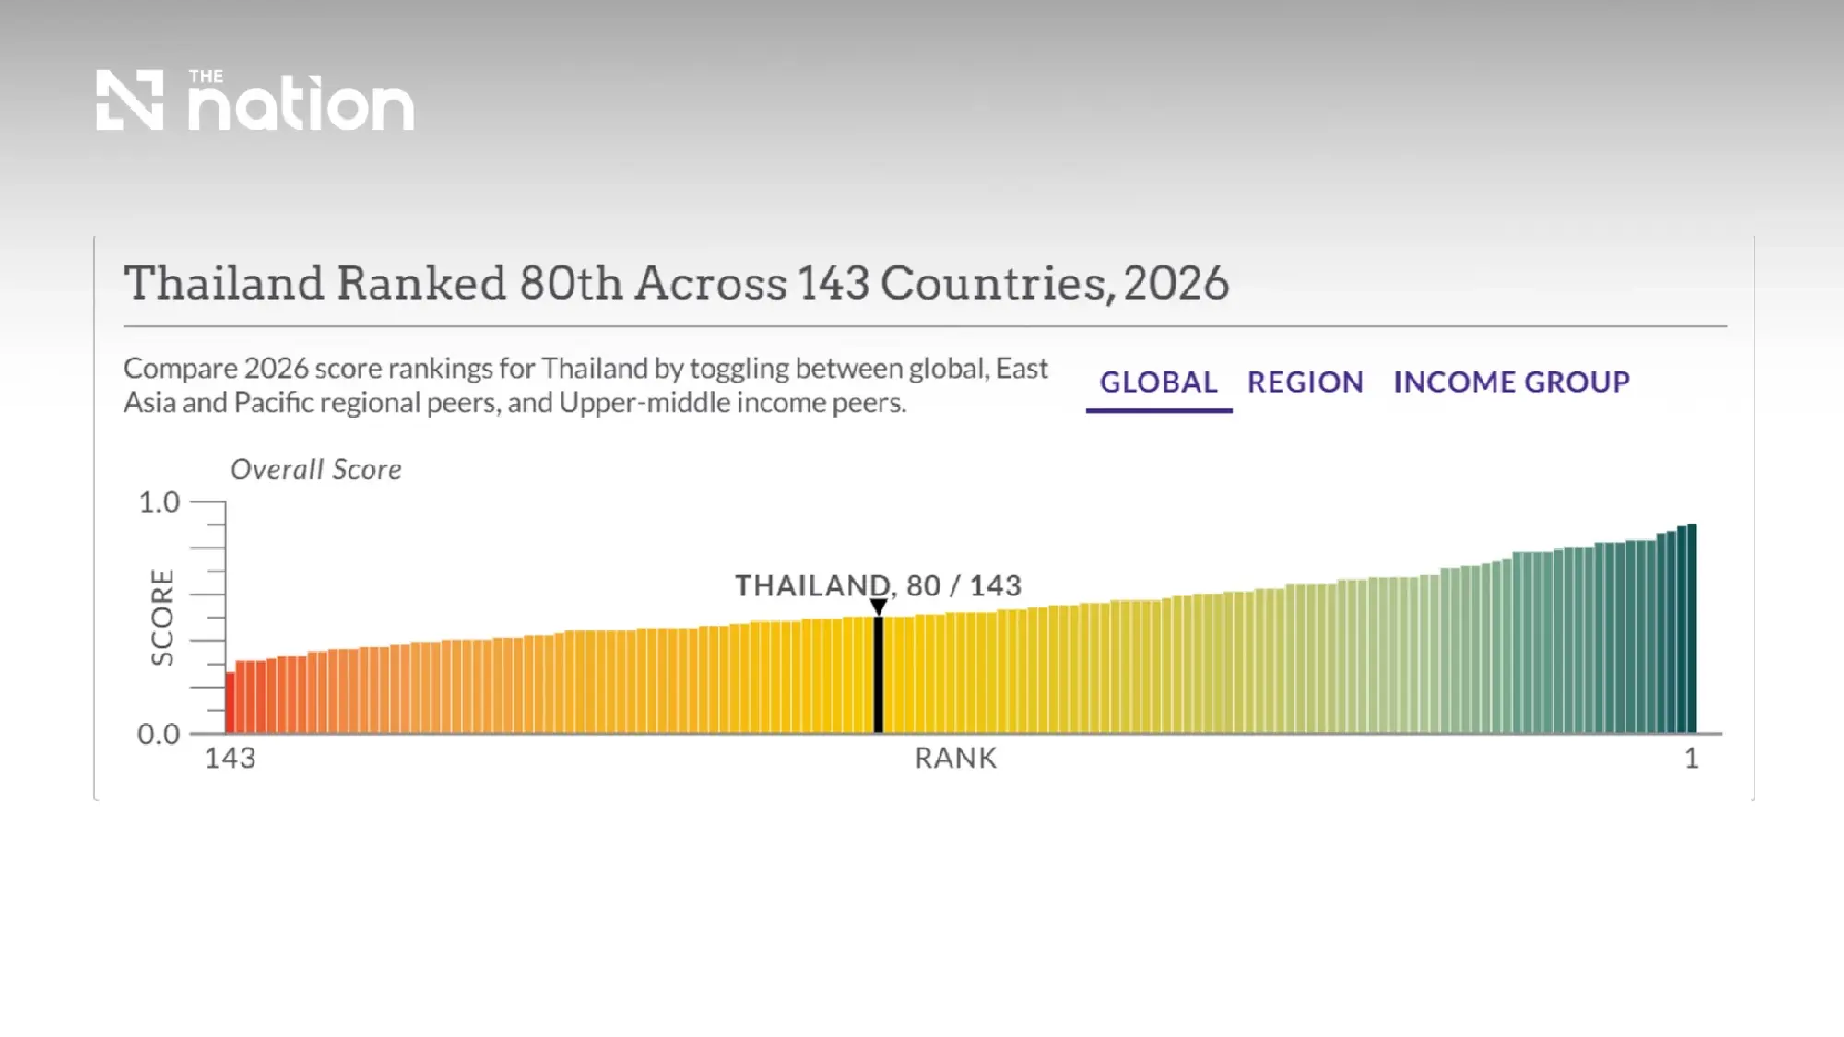Screen dimensions: 1844x1037
Task: Click the red rank 143 bar
Action: click(x=230, y=702)
